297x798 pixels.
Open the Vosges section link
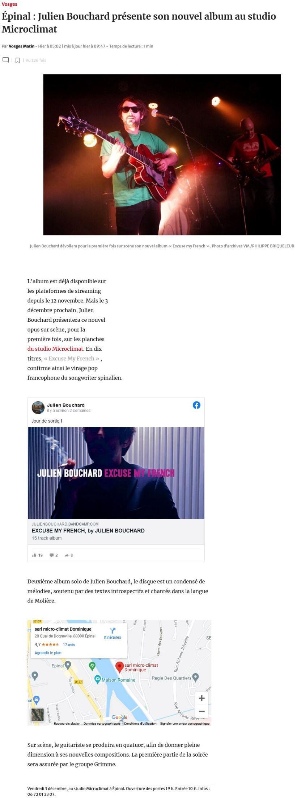click(x=9, y=4)
